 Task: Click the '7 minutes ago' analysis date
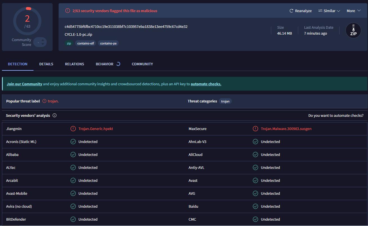pos(315,33)
